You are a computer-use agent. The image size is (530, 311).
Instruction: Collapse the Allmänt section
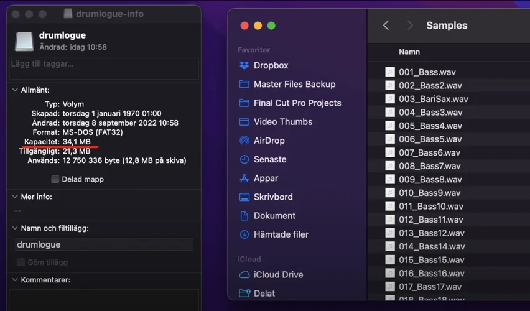(x=15, y=90)
